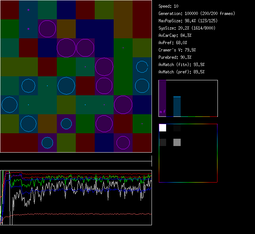Select the SysSize statistic line

point(187,28)
